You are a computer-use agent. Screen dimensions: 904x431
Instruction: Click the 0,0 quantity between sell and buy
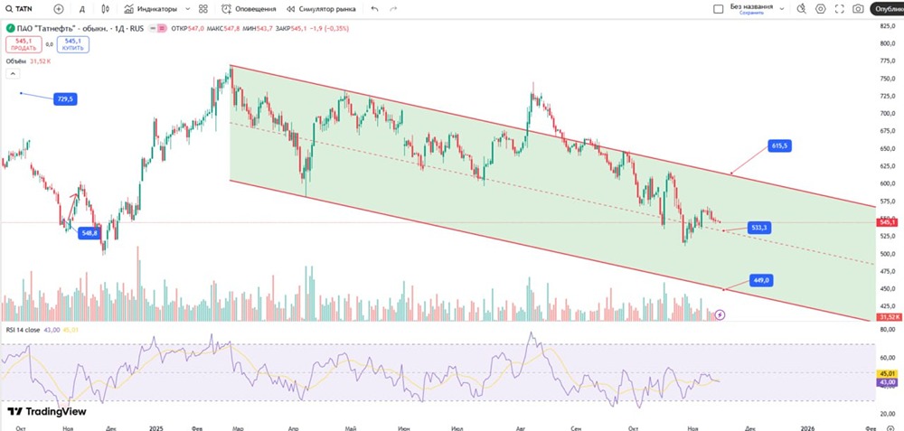click(49, 44)
